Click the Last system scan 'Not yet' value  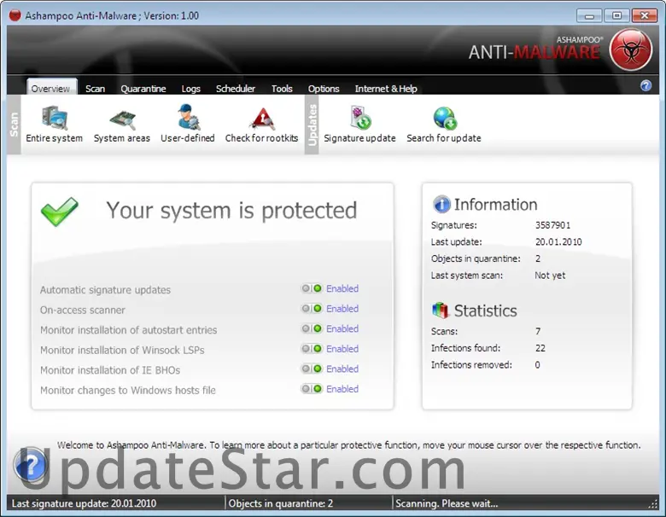(x=550, y=276)
